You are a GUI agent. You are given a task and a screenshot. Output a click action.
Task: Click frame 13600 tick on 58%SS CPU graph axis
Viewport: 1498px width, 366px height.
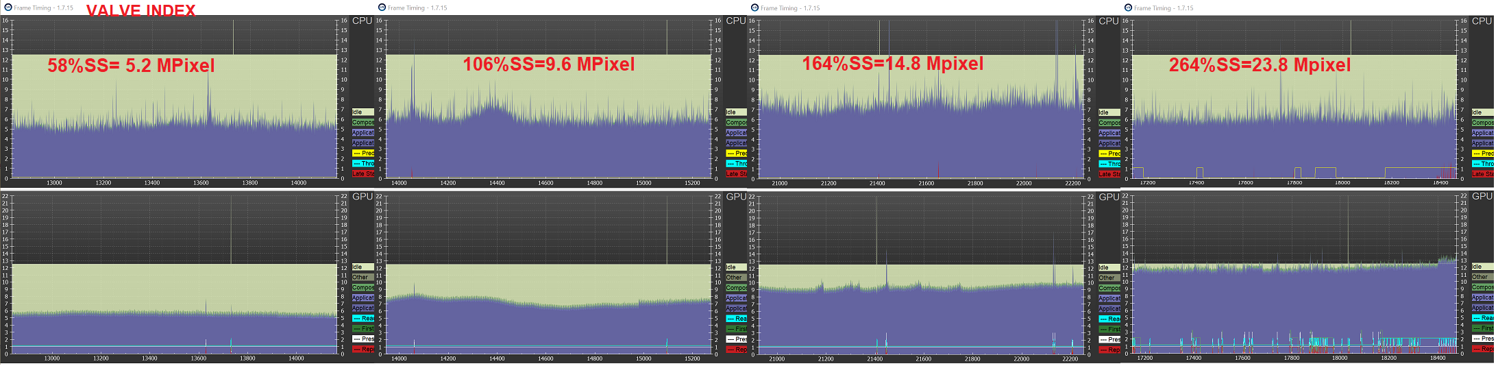coord(201,183)
